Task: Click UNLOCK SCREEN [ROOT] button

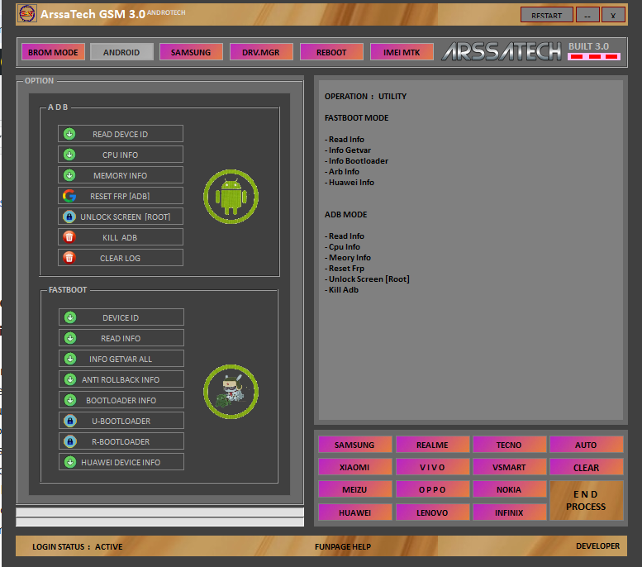Action: (x=121, y=217)
